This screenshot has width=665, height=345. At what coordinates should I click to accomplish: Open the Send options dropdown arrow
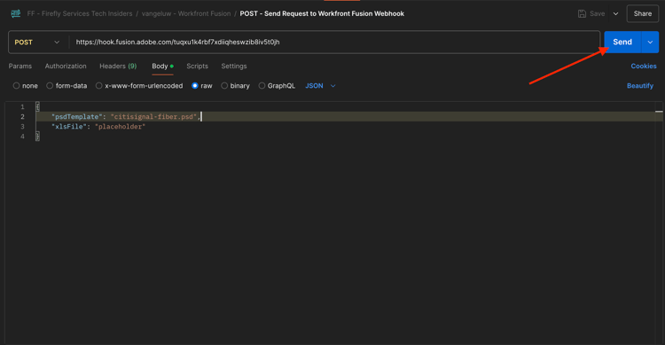click(650, 42)
